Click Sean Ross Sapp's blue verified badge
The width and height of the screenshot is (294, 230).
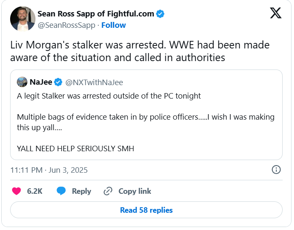coord(160,14)
